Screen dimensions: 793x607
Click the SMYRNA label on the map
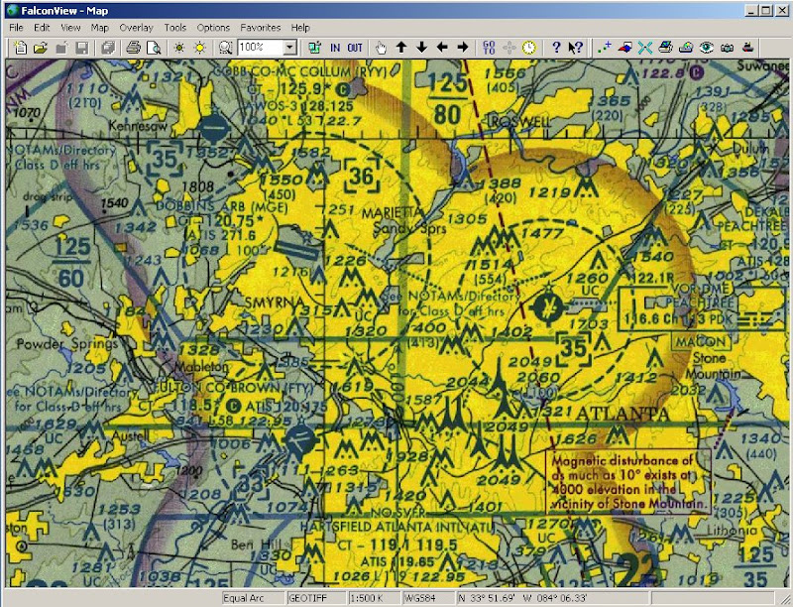coord(275,303)
